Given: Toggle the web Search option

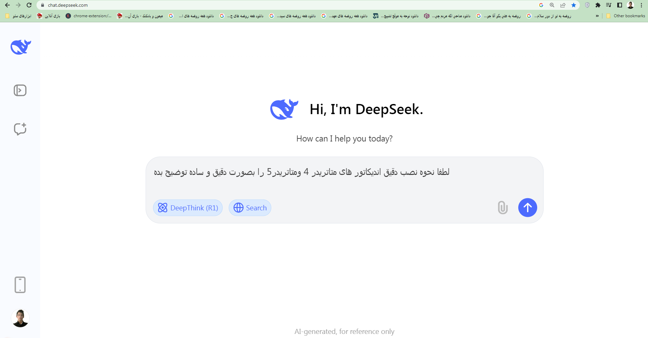Looking at the screenshot, I should click(x=250, y=208).
